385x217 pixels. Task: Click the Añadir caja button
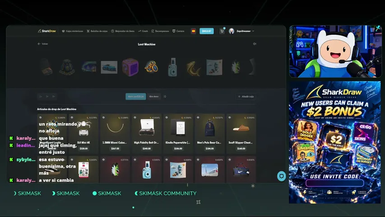246,96
